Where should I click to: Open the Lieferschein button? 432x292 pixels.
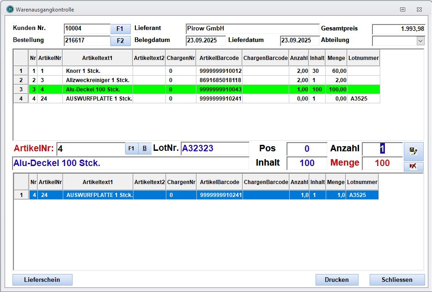[42, 280]
